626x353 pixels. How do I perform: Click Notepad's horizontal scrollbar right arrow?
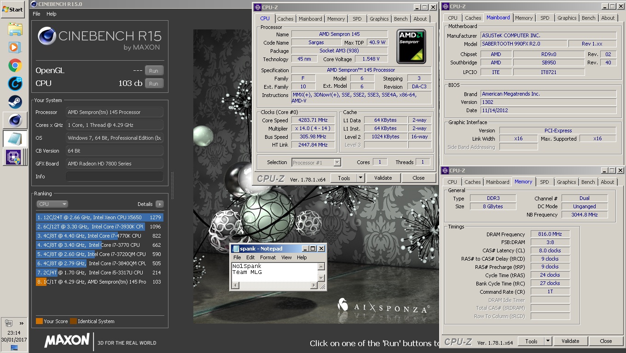(x=314, y=285)
